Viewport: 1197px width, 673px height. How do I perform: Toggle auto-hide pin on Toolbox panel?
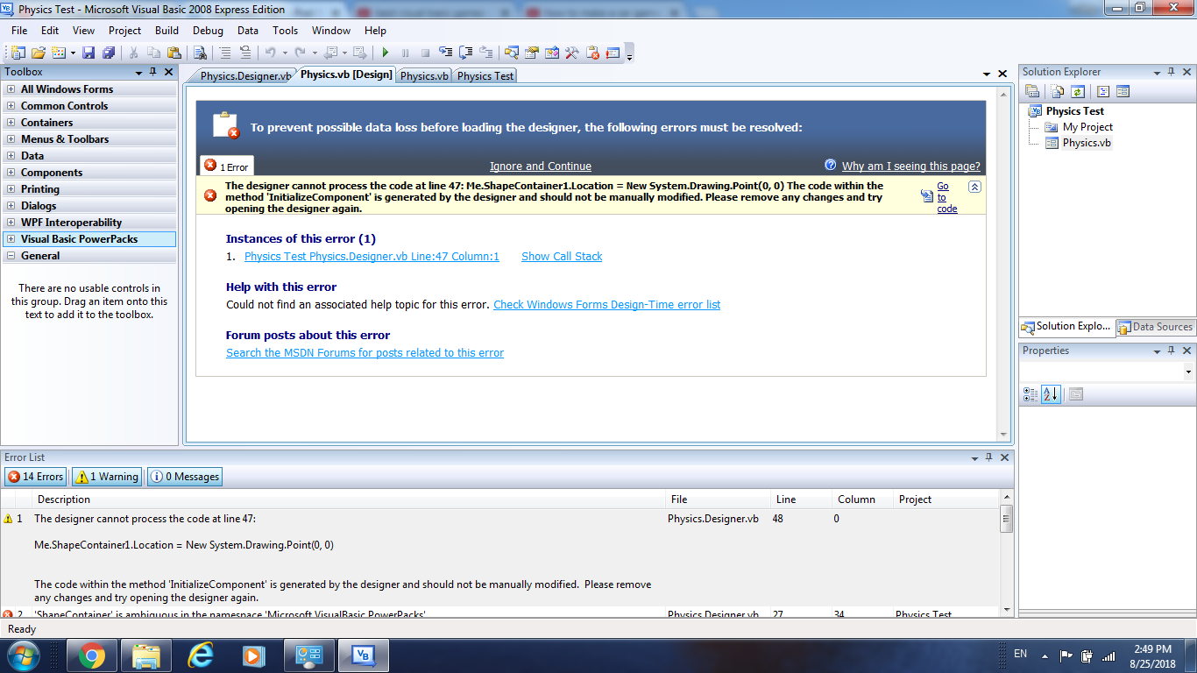[152, 72]
